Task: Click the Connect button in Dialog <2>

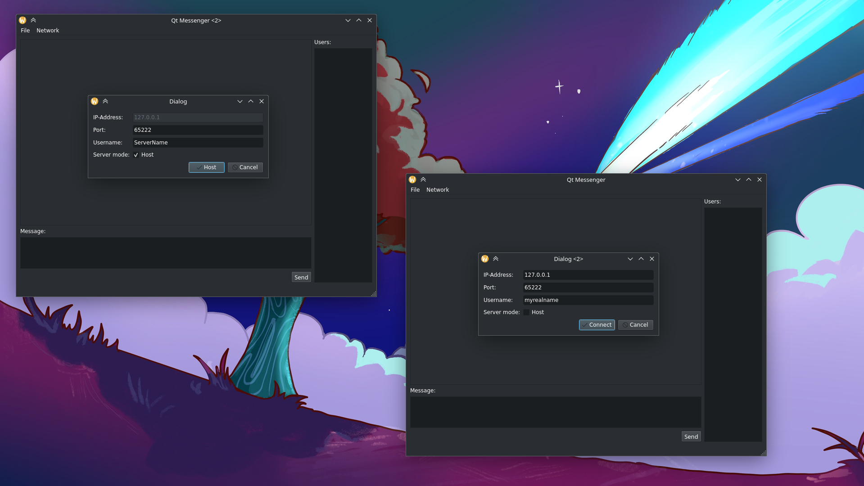Action: coord(597,325)
